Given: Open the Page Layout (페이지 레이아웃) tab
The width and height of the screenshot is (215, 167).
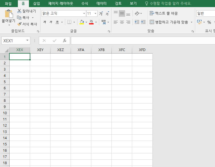Looking at the screenshot, I should pos(61,3).
